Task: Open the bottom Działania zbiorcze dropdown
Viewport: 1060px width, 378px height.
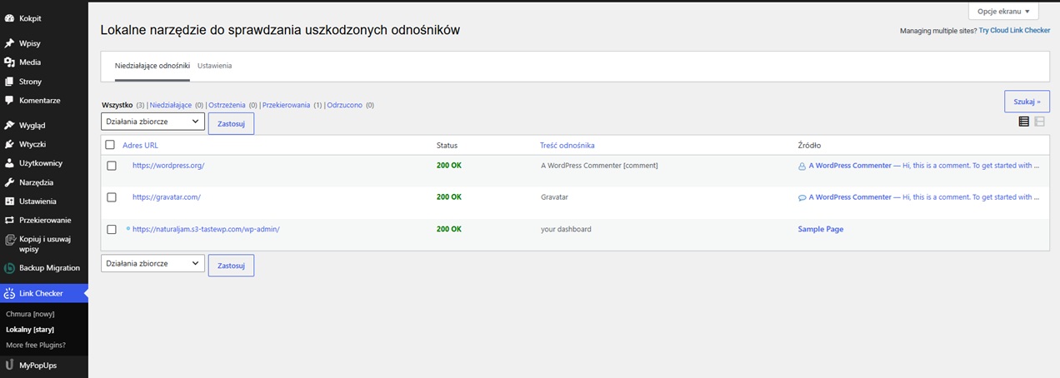Action: click(x=152, y=263)
